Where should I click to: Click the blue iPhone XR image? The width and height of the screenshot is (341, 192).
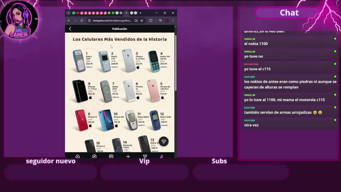tap(106, 120)
